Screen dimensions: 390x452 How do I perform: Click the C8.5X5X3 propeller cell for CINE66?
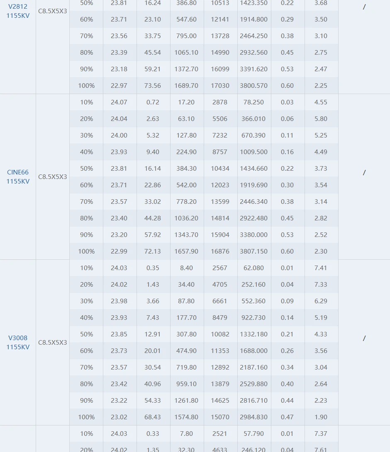[53, 177]
